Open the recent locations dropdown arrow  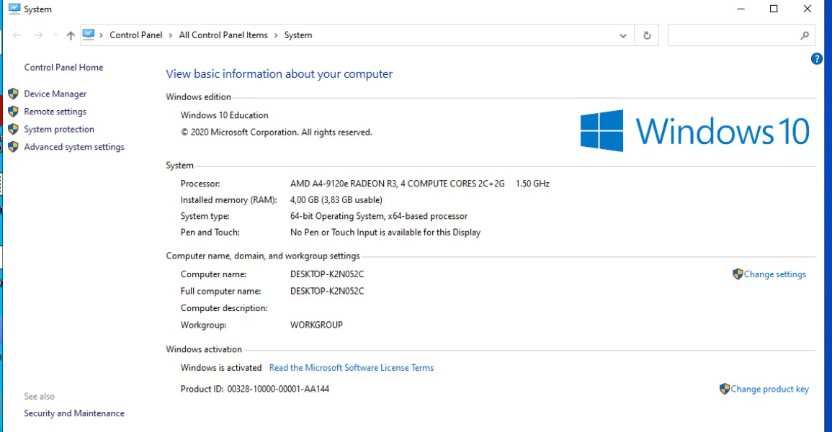coord(55,35)
